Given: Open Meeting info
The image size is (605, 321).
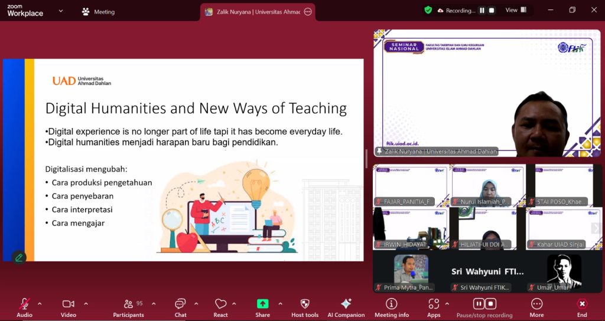Looking at the screenshot, I should coord(391,304).
